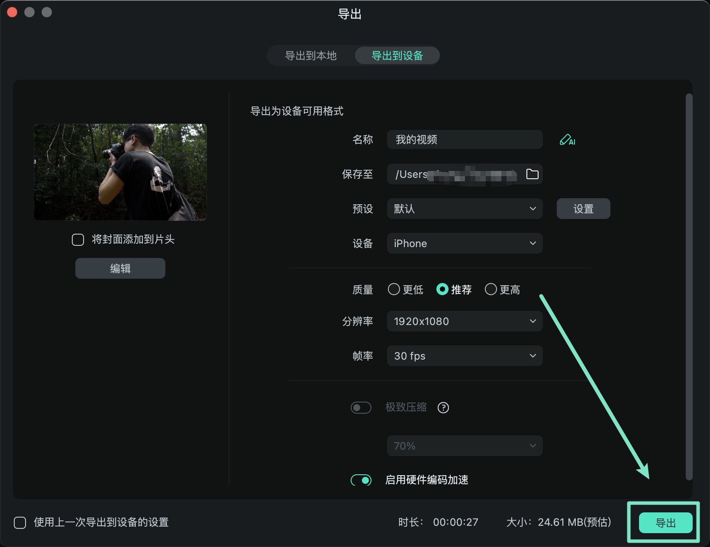
Task: Open the 设备 dropdown showing iPhone
Action: click(464, 243)
